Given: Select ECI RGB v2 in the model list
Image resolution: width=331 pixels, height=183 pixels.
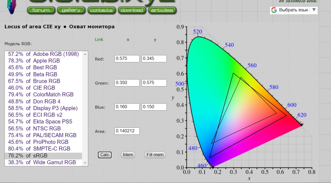Looking at the screenshot, I should tap(43, 115).
